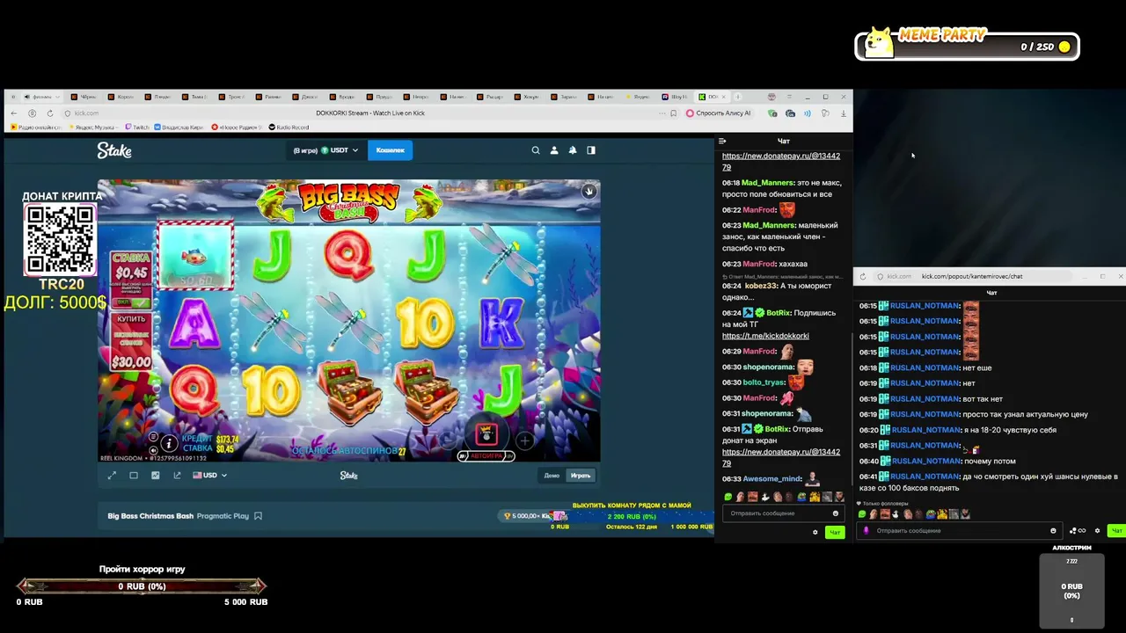Click the Пройти хоррор игру goal bar

coord(142,586)
